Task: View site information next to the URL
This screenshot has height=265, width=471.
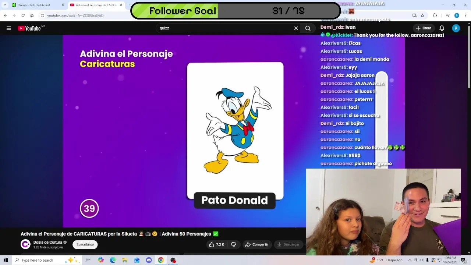Action: click(42, 15)
